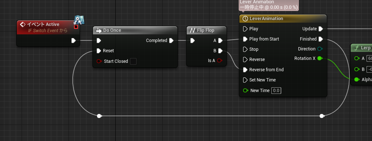Click the Flip Flop input exec pin

point(193,41)
